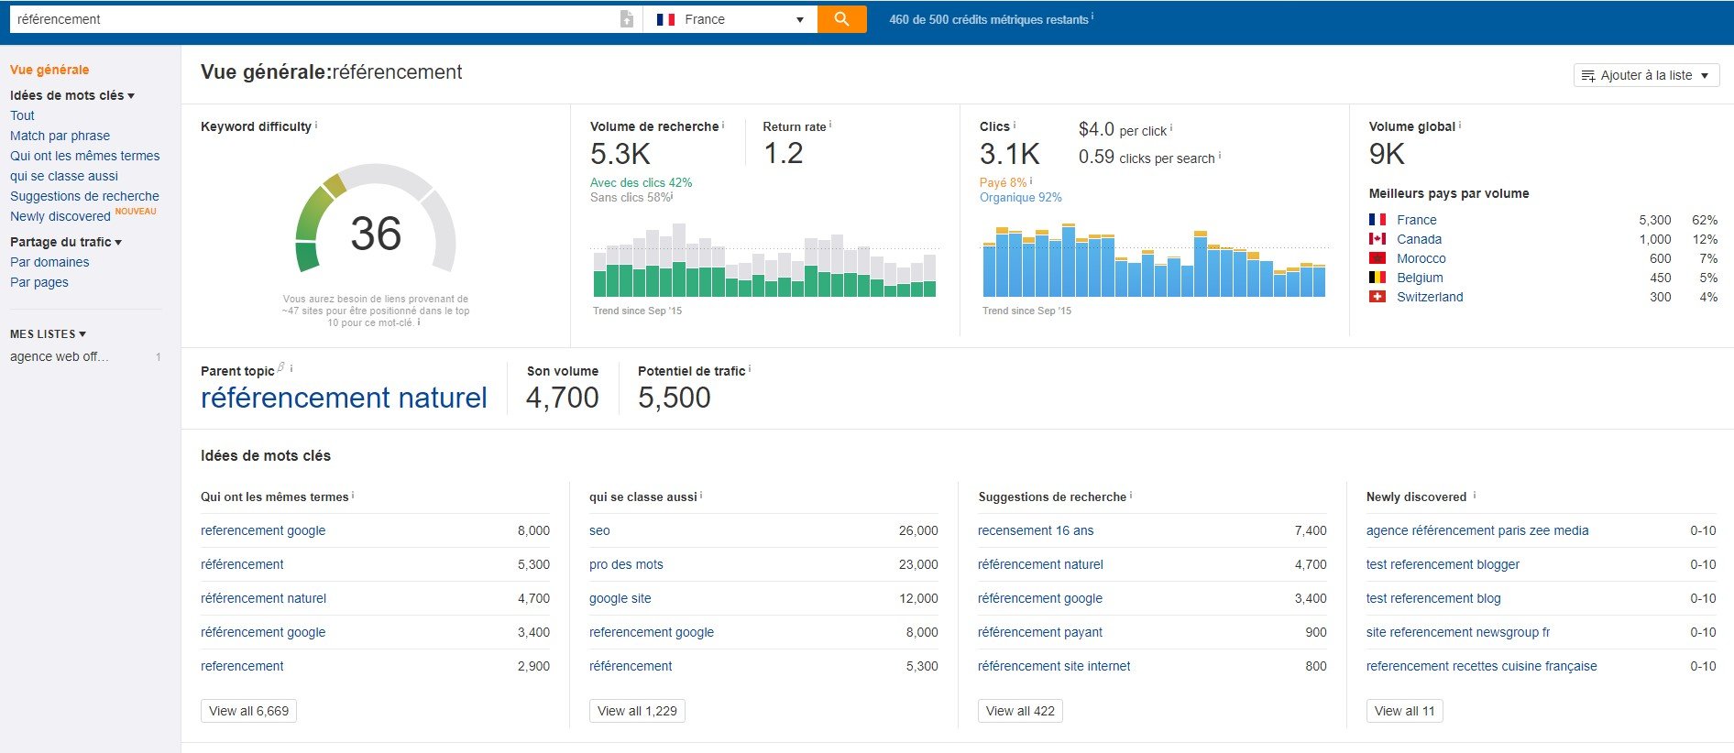The width and height of the screenshot is (1734, 753).
Task: Open the France country link
Action: (x=1416, y=220)
